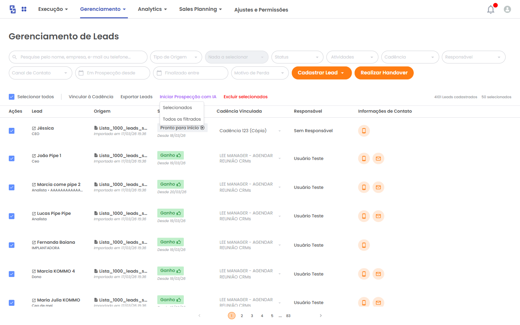The image size is (520, 325).
Task: Open Maria Julia KOMMO edit icon
Action: (x=34, y=300)
